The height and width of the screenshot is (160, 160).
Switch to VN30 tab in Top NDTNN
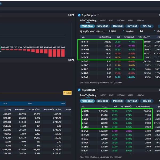coord(130,95)
